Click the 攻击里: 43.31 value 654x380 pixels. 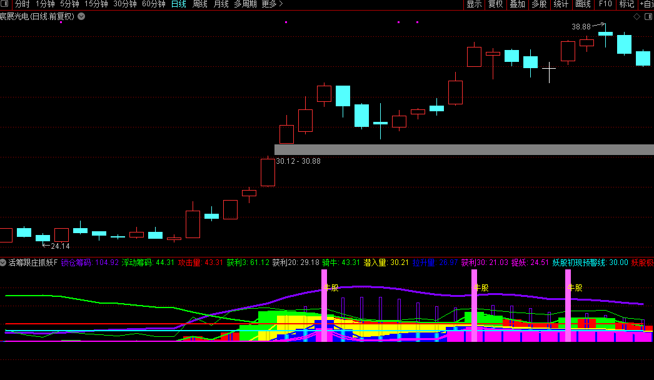200,262
